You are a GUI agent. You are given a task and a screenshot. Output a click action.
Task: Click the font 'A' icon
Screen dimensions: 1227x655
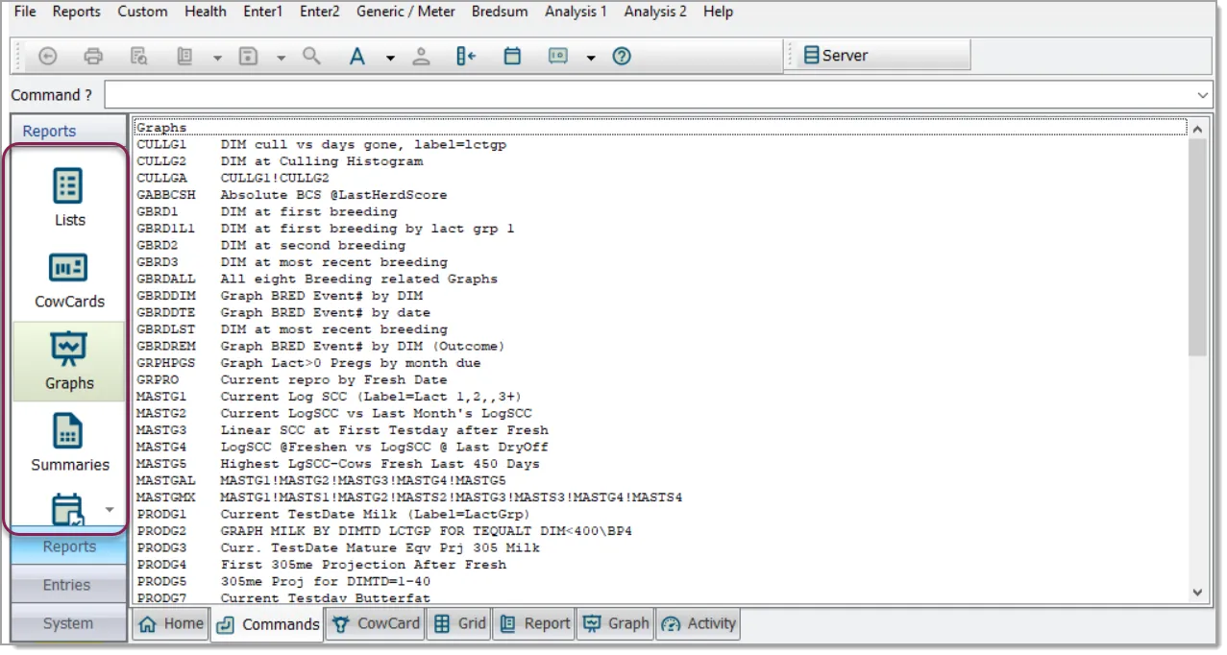(x=357, y=57)
